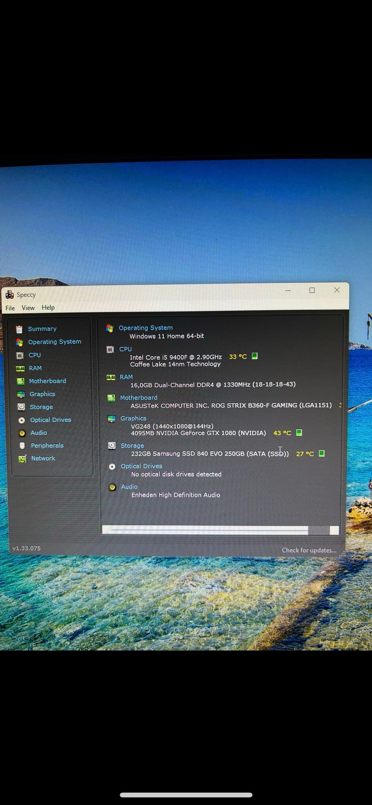Open RAM section from sidebar label
The width and height of the screenshot is (372, 805).
pyautogui.click(x=35, y=368)
